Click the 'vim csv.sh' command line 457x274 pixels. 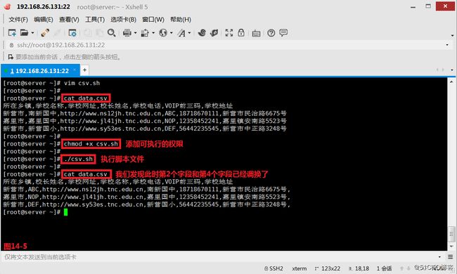click(x=82, y=83)
